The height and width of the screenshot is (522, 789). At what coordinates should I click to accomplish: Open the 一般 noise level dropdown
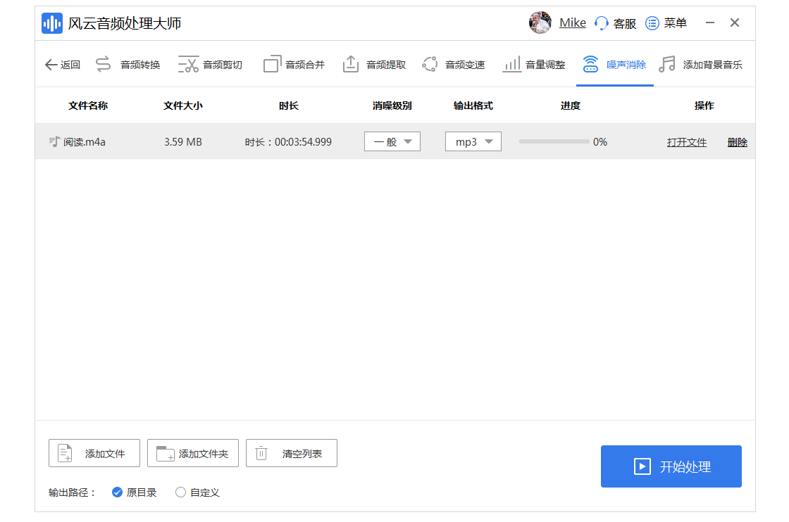click(x=392, y=141)
